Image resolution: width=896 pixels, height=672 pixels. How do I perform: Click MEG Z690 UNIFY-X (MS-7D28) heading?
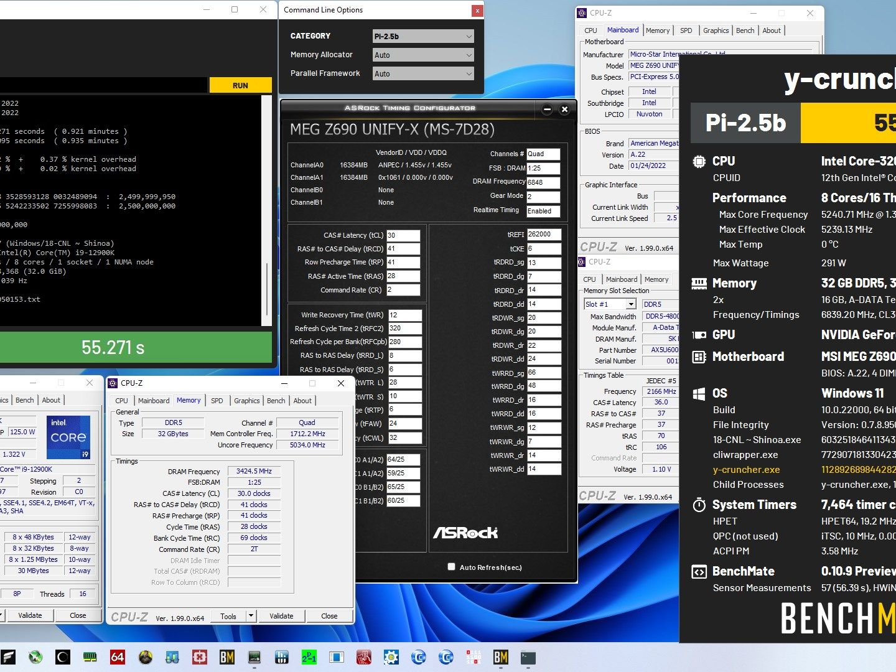tap(392, 129)
